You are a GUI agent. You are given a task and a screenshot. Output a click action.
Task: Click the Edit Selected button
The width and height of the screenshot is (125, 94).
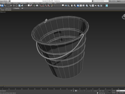pyautogui.click(x=8, y=10)
